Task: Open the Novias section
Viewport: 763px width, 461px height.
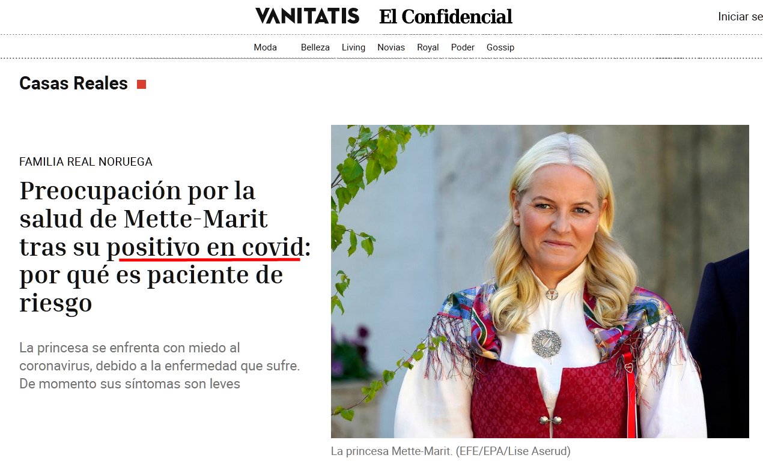Action: tap(391, 47)
